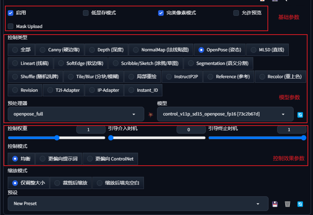The height and width of the screenshot is (215, 313).
Task: Turn off the 完美像素模式 checkbox
Action: 161,13
